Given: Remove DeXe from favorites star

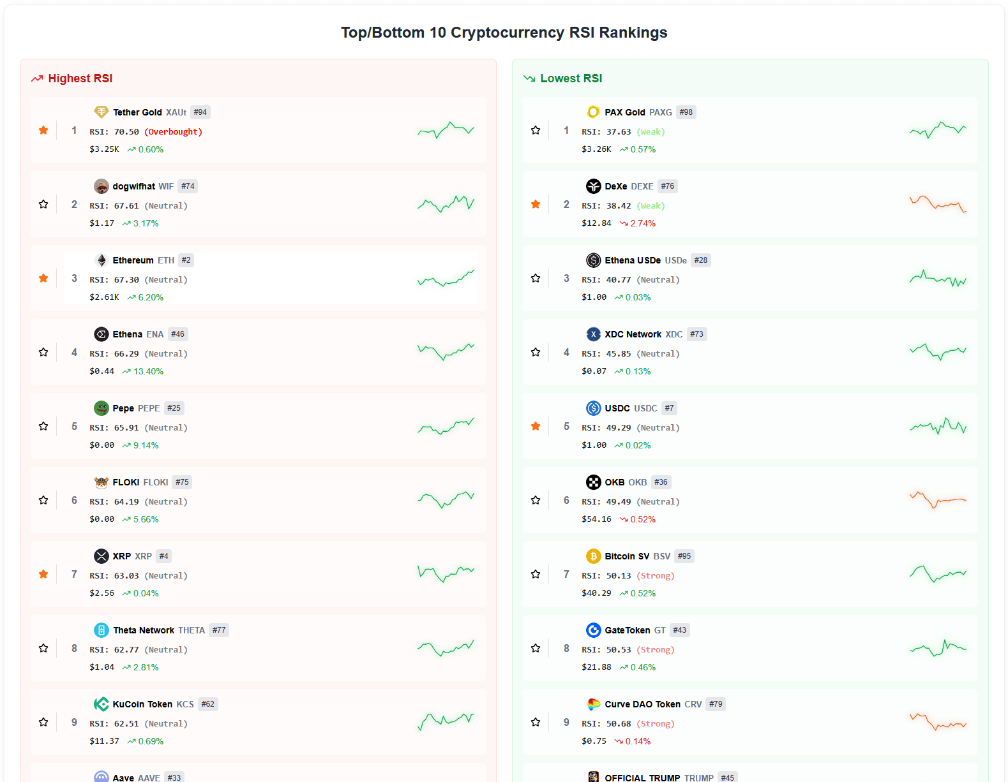Looking at the screenshot, I should pos(536,204).
